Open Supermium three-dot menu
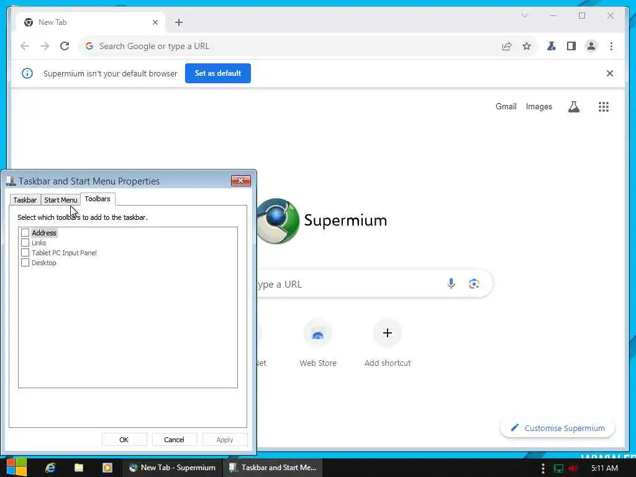Image resolution: width=636 pixels, height=477 pixels. 611,46
